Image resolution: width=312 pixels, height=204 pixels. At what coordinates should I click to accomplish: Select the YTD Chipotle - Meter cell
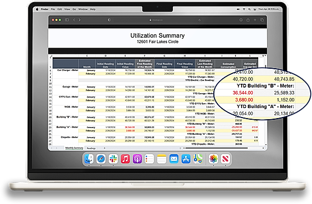203,144
